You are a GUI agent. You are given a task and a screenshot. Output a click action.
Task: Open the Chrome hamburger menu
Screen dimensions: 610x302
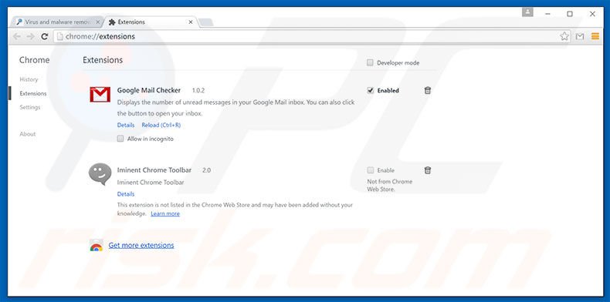pos(595,36)
